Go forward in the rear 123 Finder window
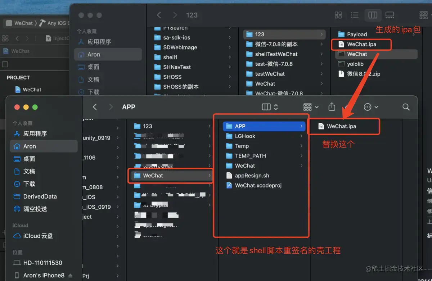This screenshot has width=432, height=281. (175, 15)
